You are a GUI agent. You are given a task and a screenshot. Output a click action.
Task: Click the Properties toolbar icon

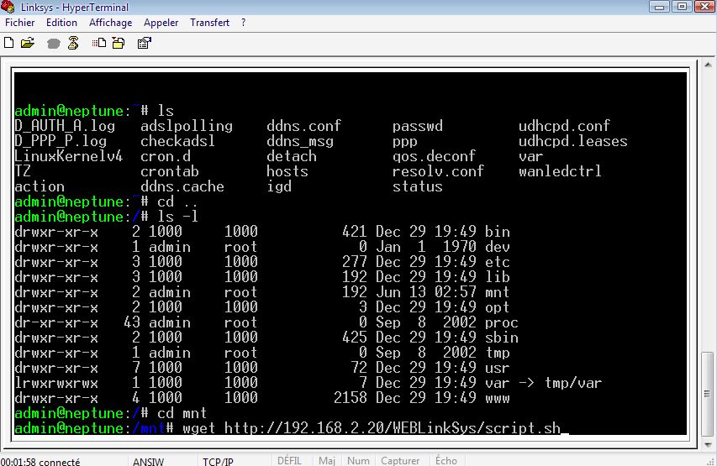144,43
